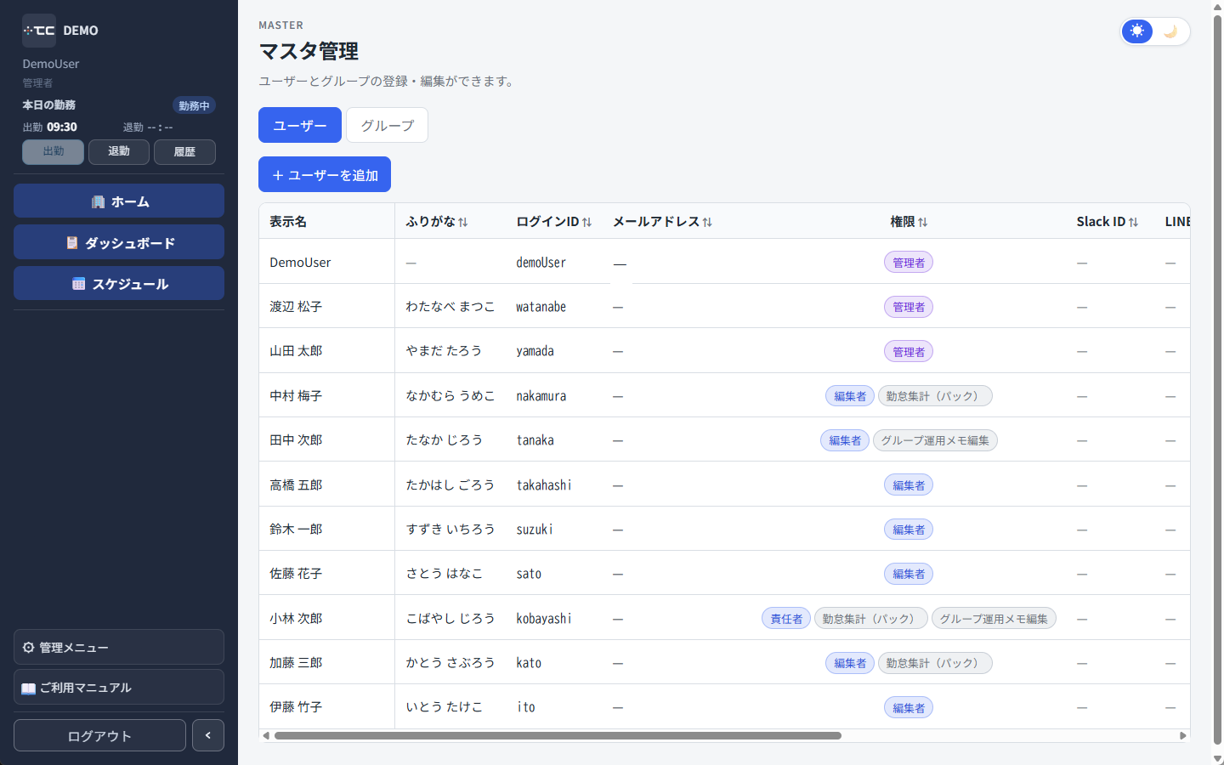Click the 出勤 clock-in button
This screenshot has height=765, width=1224.
pyautogui.click(x=53, y=151)
